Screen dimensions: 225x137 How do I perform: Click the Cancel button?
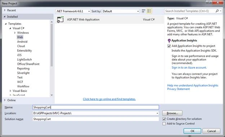(x=211, y=131)
